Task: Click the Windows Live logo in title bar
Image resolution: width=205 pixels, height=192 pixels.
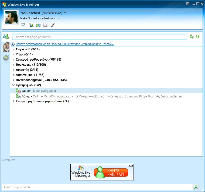Action: pos(4,4)
